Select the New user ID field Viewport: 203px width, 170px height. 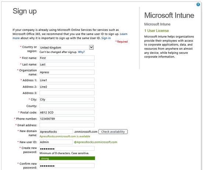56,142
